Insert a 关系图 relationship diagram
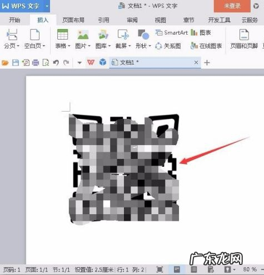264x275 pixels. (168, 46)
